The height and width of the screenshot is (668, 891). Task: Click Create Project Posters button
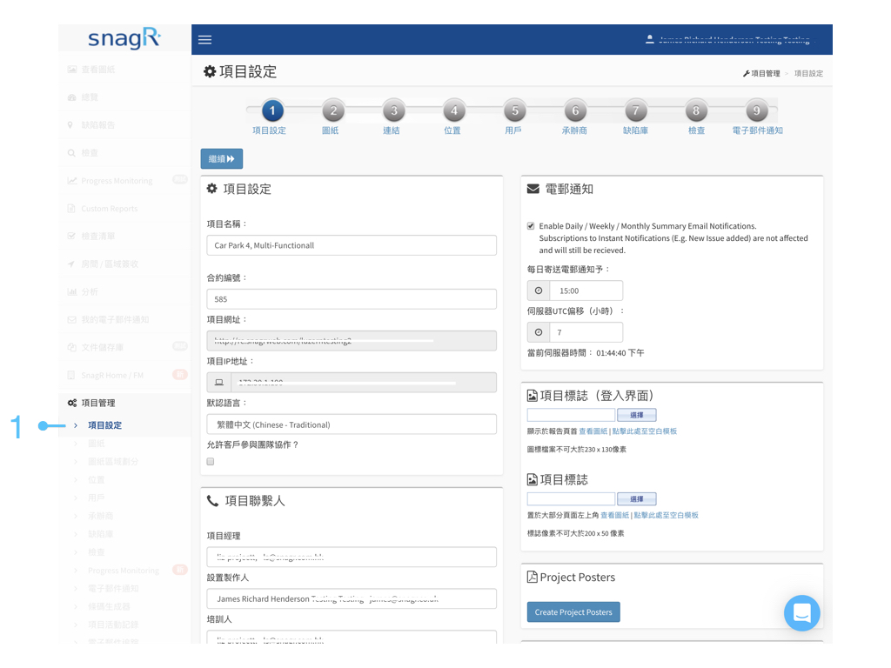[x=573, y=612]
